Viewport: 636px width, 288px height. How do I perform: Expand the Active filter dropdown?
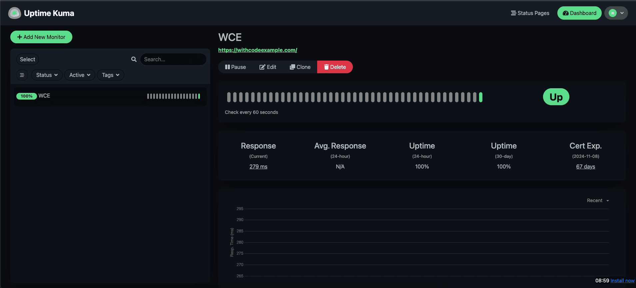point(80,75)
